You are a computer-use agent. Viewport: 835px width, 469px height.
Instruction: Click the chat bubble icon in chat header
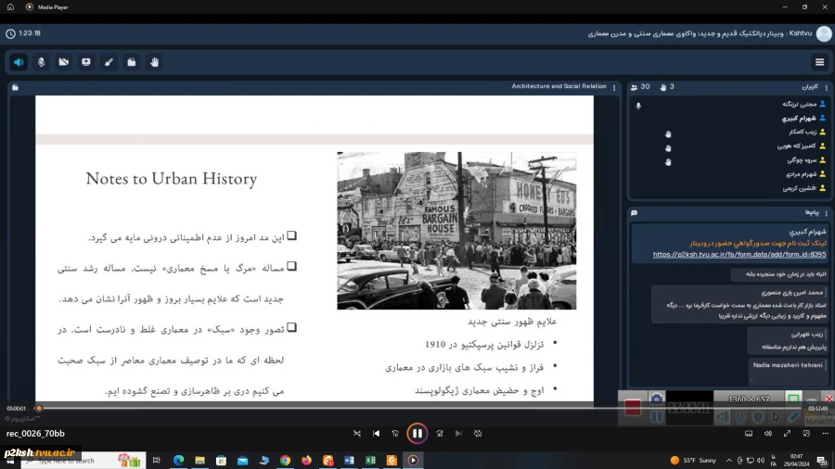(x=634, y=213)
